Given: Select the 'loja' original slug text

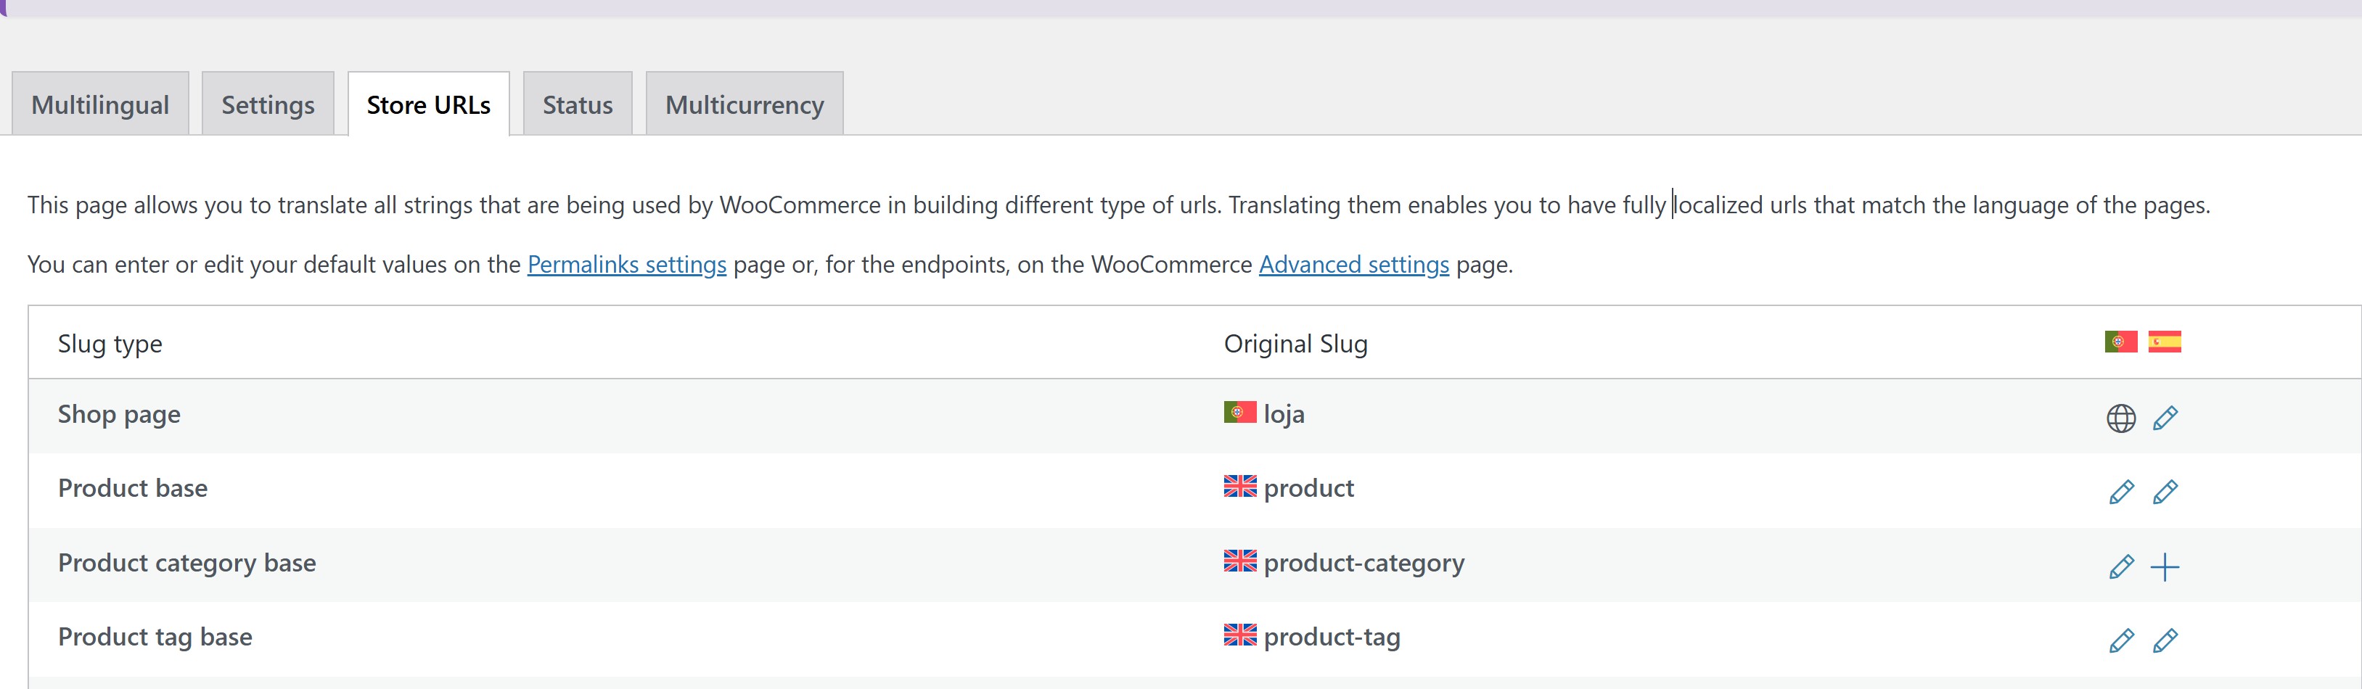Looking at the screenshot, I should 1284,414.
